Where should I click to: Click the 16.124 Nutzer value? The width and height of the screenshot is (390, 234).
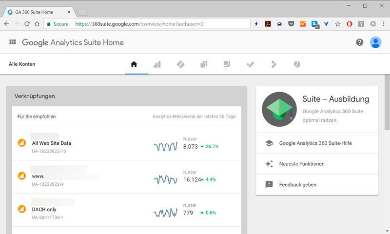192,179
